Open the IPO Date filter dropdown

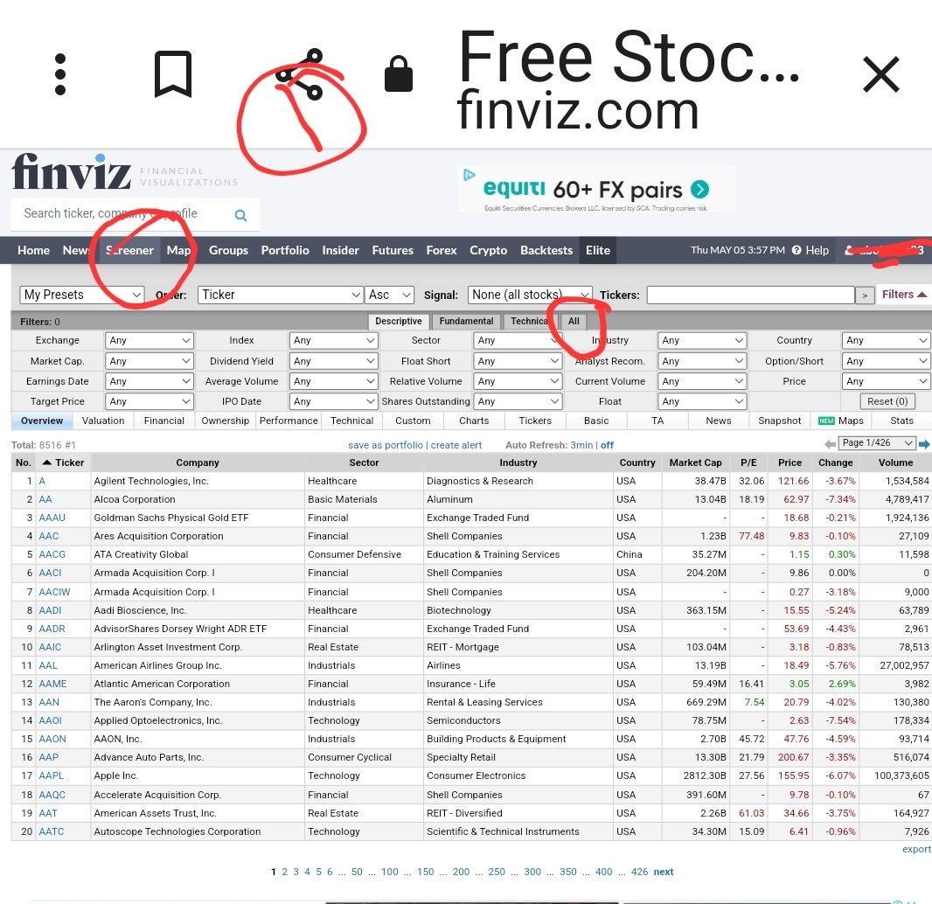333,401
